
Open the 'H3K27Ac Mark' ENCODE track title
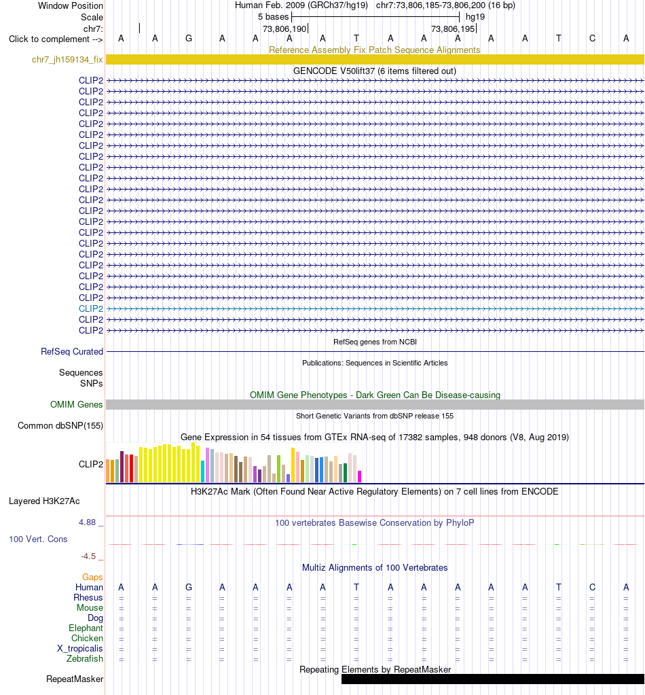pyautogui.click(x=375, y=491)
